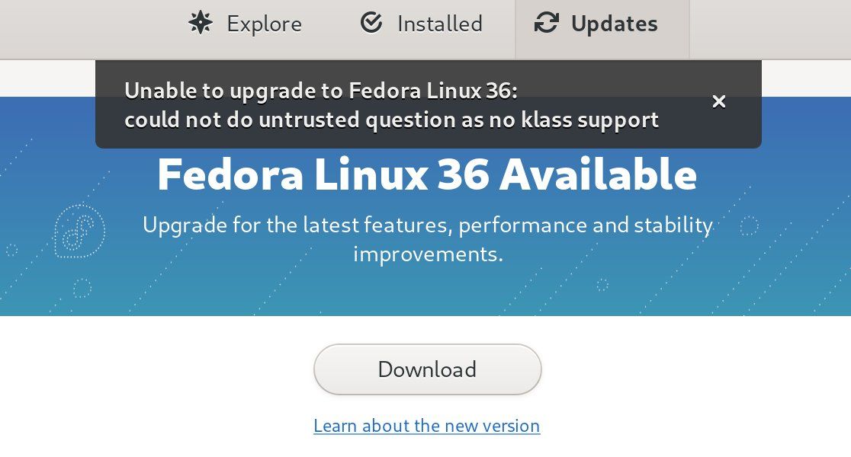851x457 pixels.
Task: Click the Explore tab star icon
Action: pos(201,24)
